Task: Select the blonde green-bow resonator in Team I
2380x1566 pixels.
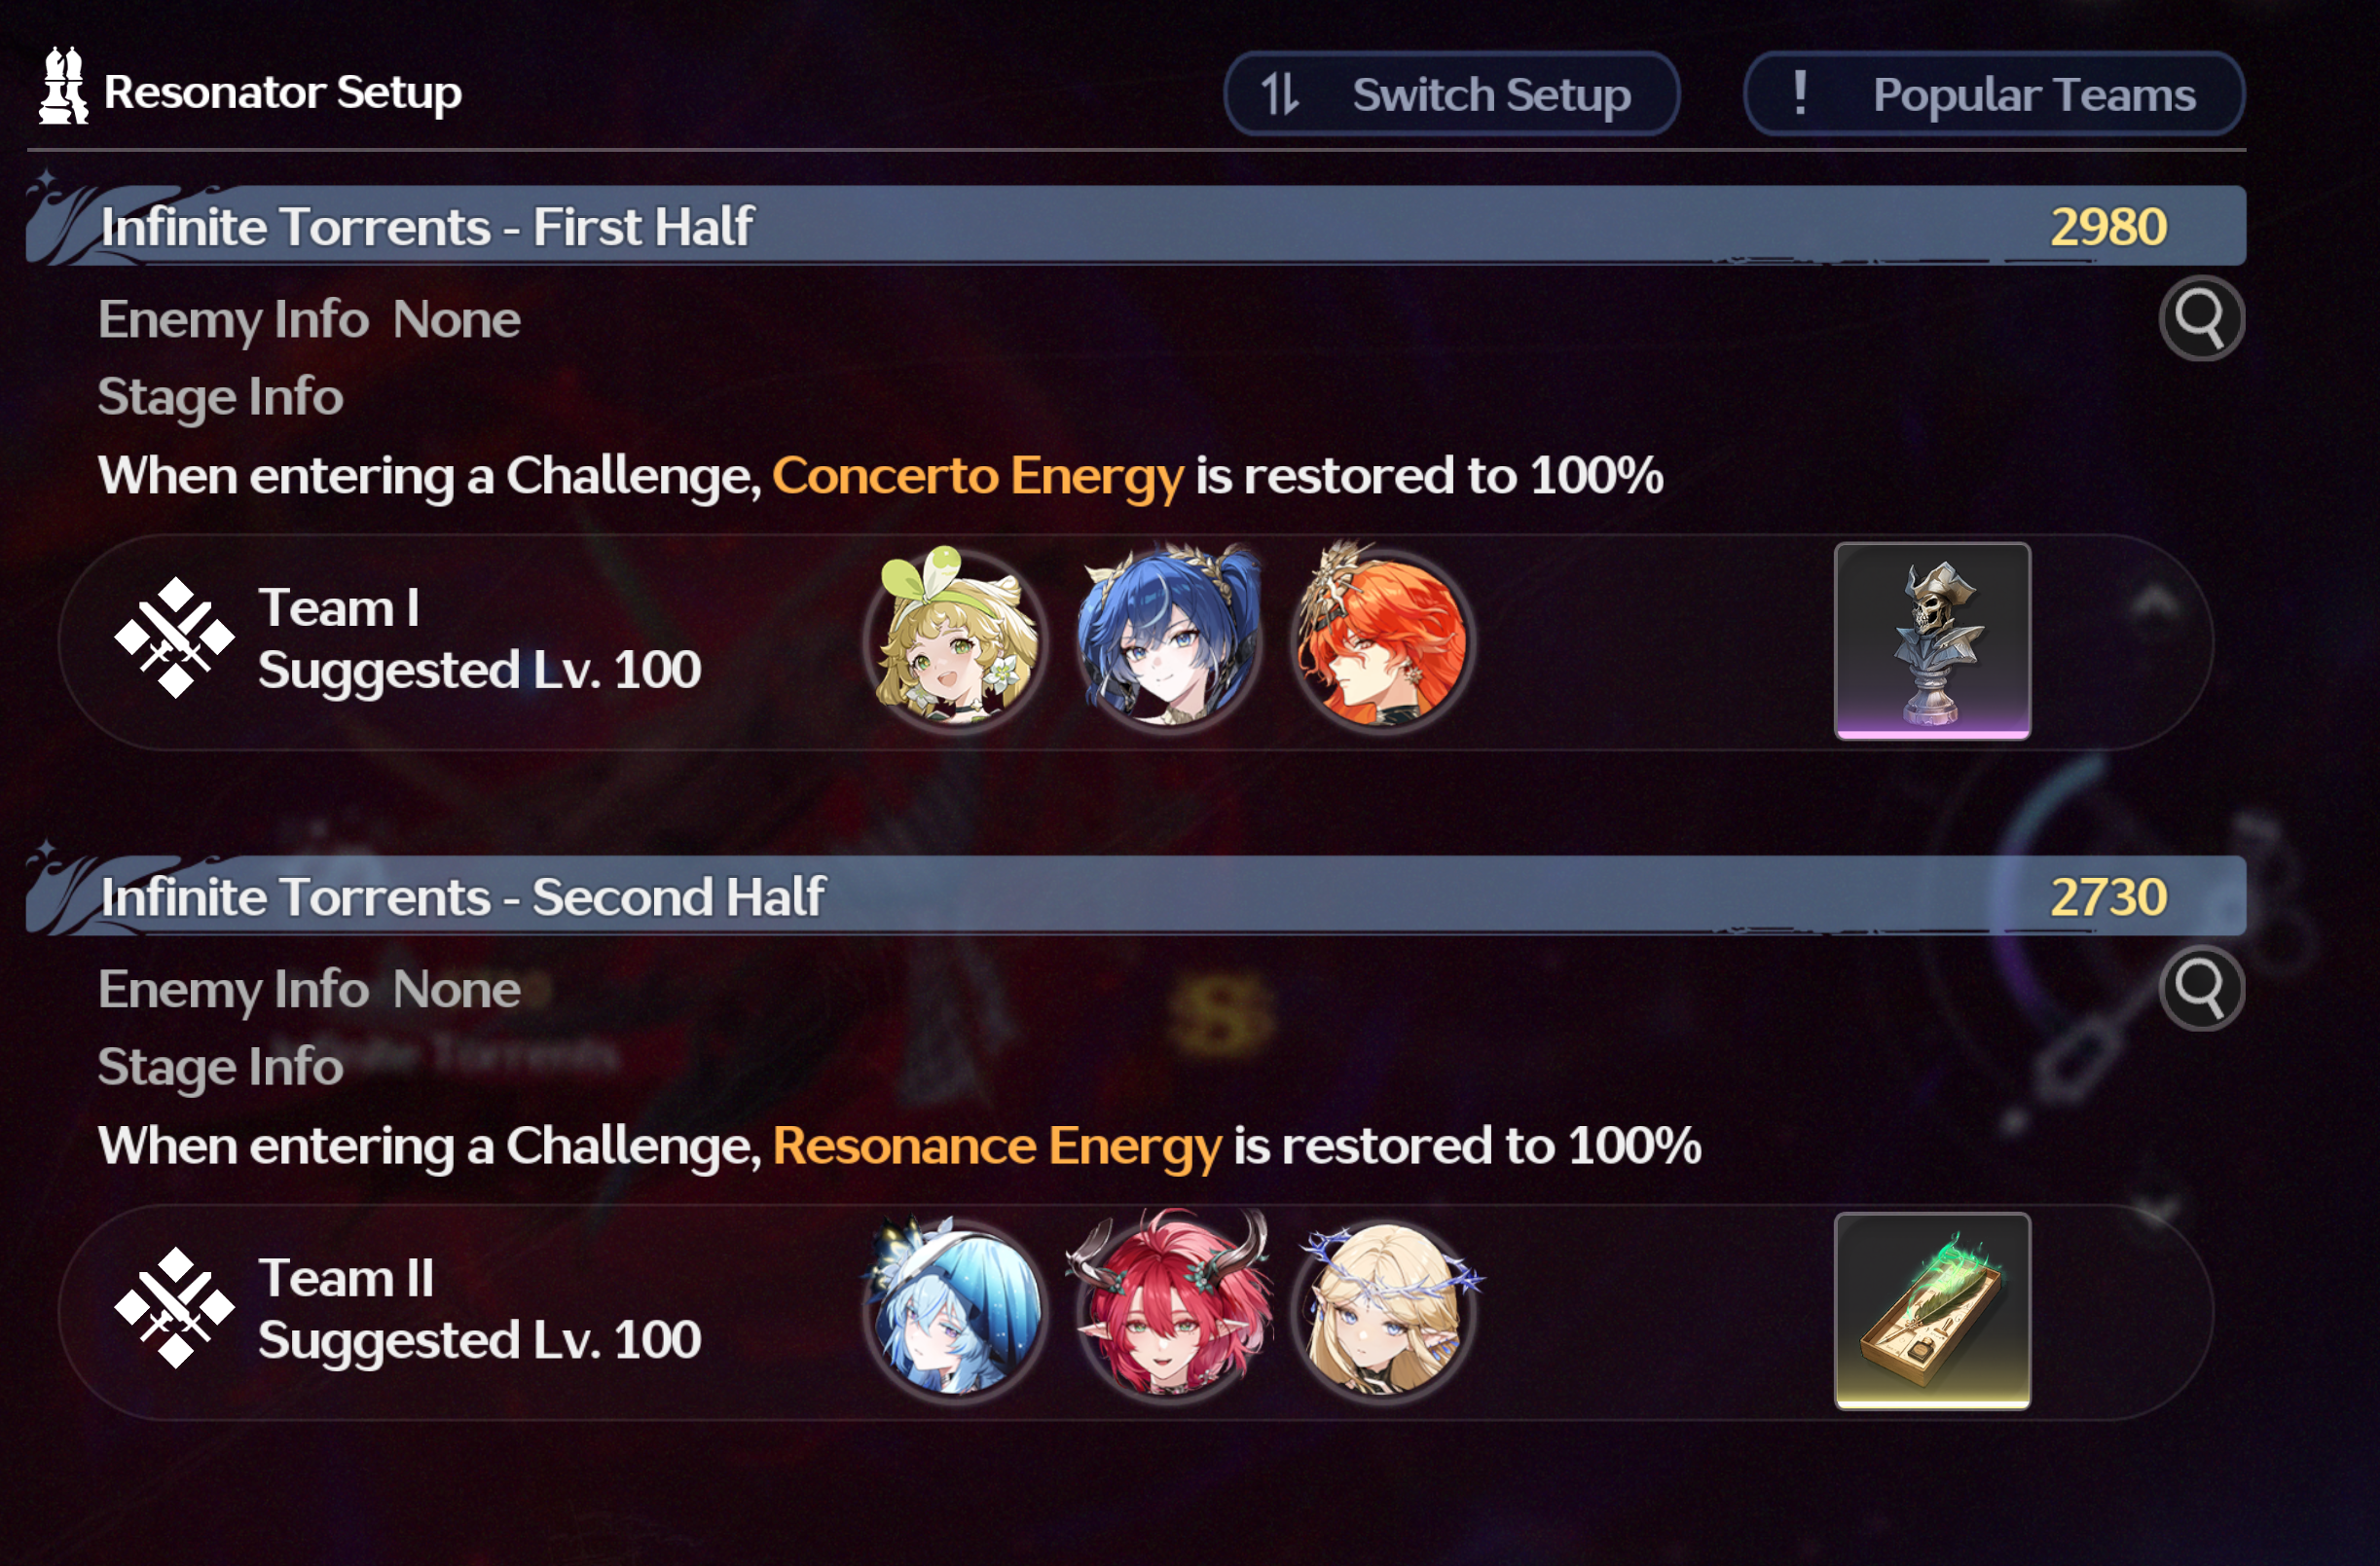Action: pos(956,638)
